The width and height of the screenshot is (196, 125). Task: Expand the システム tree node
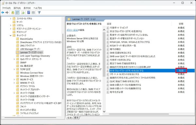pyautogui.click(x=10, y=25)
